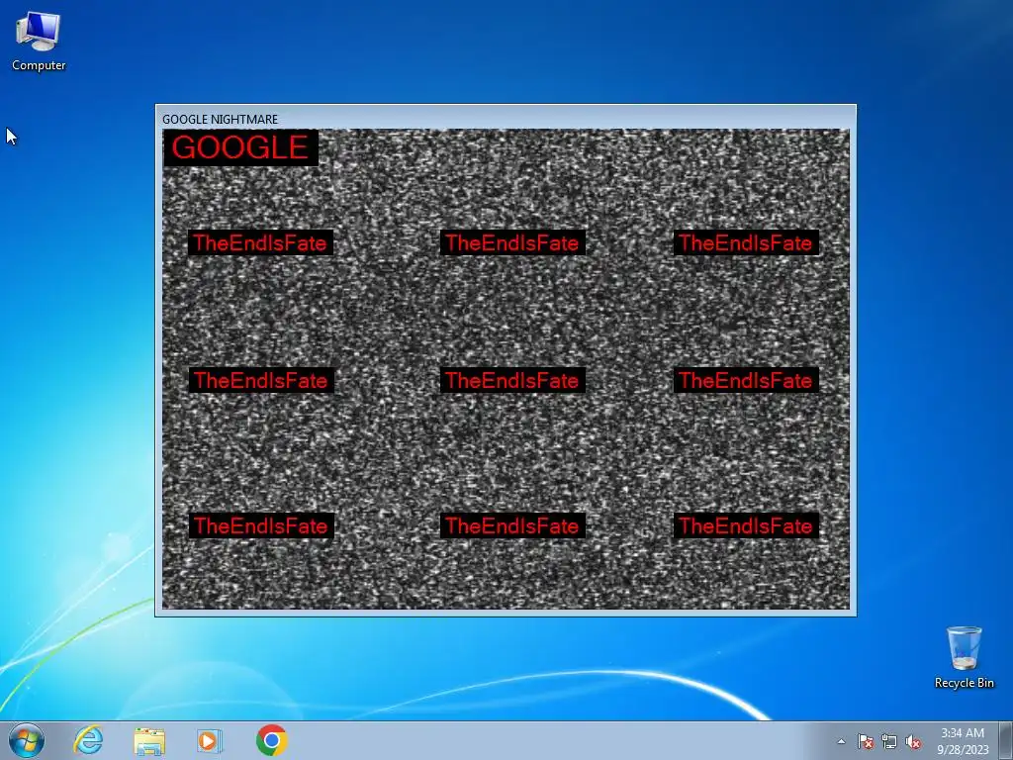The width and height of the screenshot is (1013, 760).
Task: Open the muted volume tray icon
Action: point(913,741)
